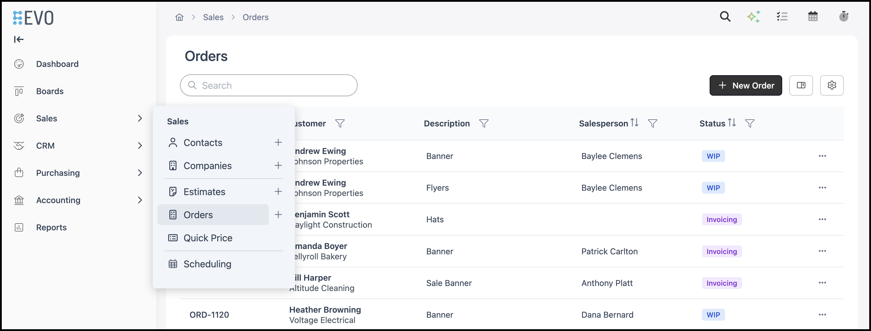Open table settings gear icon
The image size is (871, 331).
832,85
